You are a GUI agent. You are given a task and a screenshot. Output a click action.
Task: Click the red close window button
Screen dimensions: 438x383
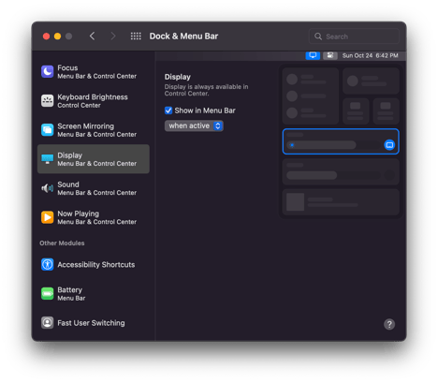pos(46,37)
